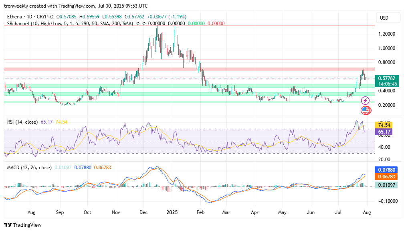Click the blue 0.07880 MACD axis label
This screenshot has height=232, width=406.
pos(386,170)
